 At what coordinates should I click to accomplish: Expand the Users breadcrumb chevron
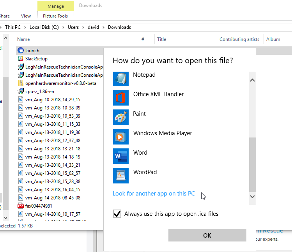click(x=83, y=27)
